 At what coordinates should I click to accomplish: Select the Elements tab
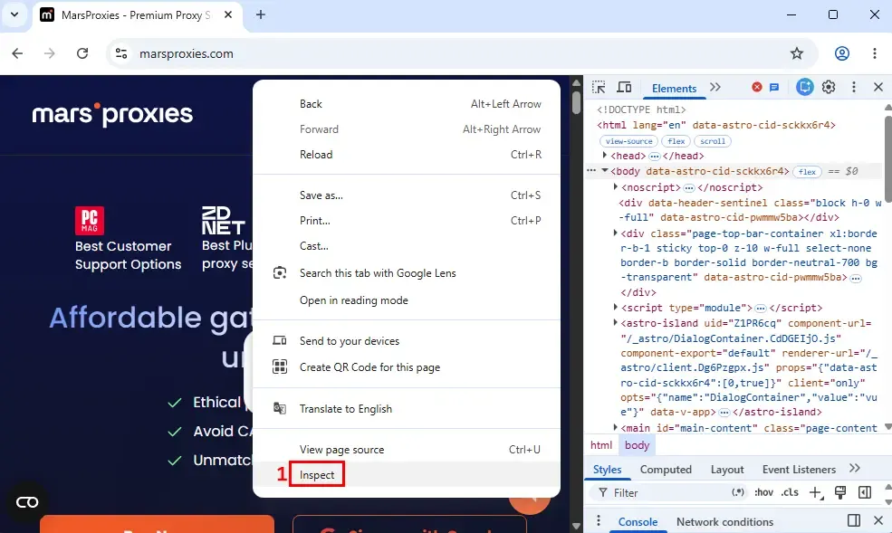(674, 88)
